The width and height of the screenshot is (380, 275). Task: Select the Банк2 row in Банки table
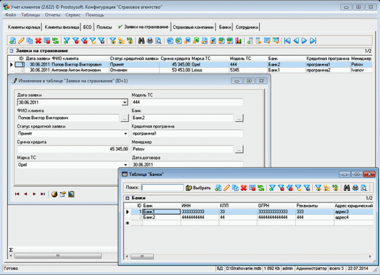coord(152,217)
